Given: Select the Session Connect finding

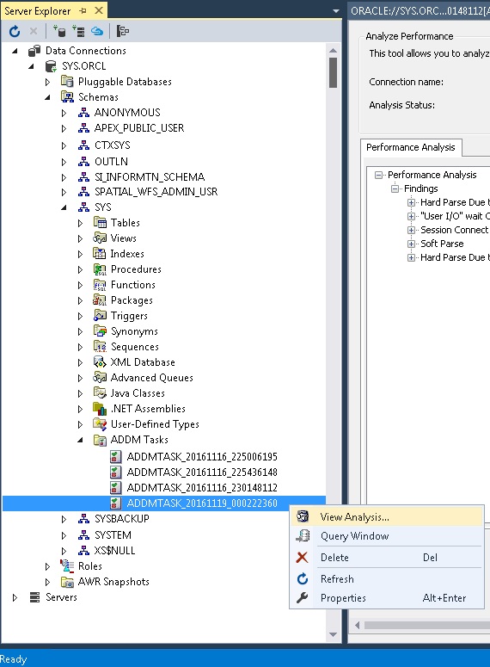Looking at the screenshot, I should pyautogui.click(x=454, y=230).
